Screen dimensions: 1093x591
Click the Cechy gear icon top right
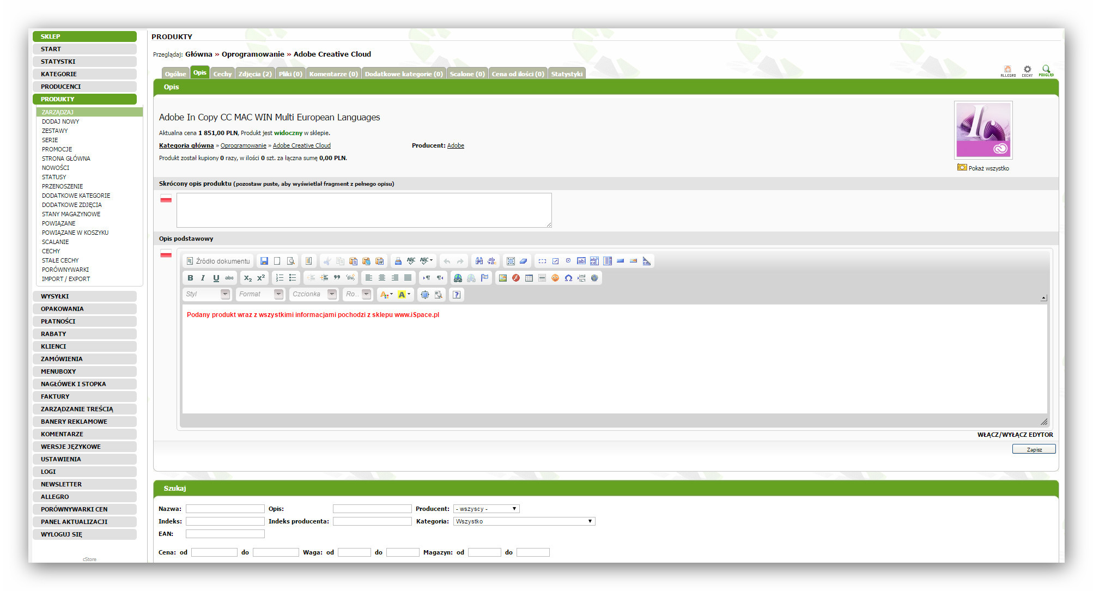tap(1027, 71)
